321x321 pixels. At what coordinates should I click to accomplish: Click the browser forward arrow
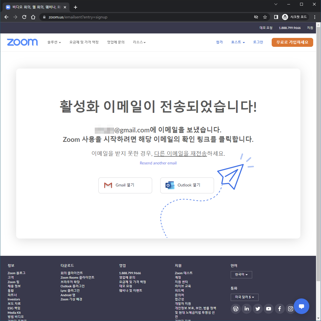point(15,17)
